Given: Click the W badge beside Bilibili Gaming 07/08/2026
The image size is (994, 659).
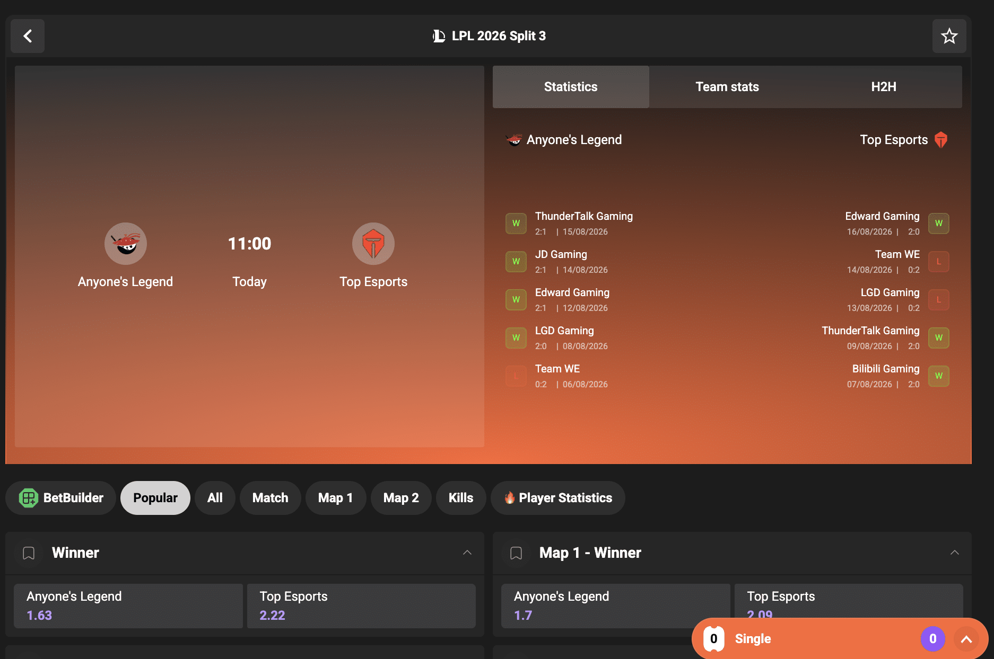Looking at the screenshot, I should [939, 376].
